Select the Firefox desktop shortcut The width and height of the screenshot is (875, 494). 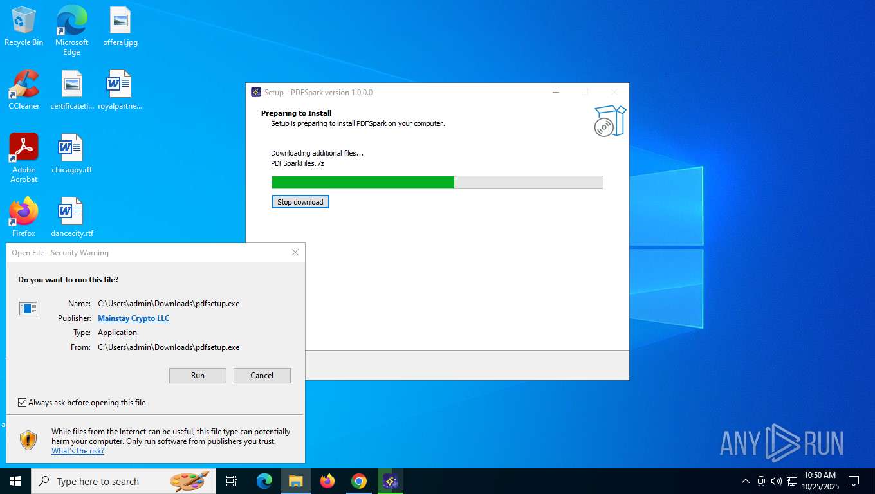(24, 217)
